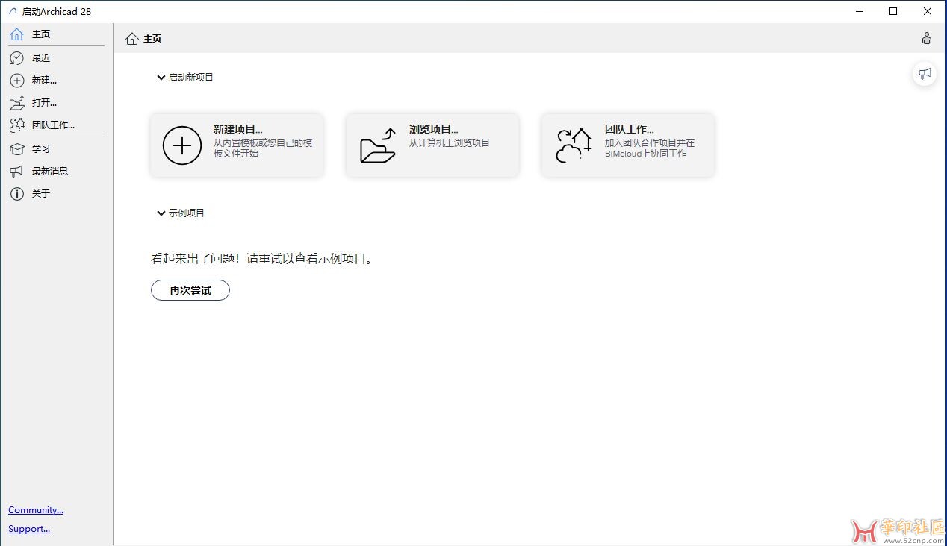The height and width of the screenshot is (546, 947).
Task: Click the floating megaphone announcements button
Action: click(x=925, y=73)
